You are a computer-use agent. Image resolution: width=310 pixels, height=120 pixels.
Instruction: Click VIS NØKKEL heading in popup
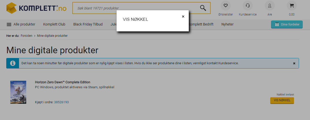coord(135,19)
